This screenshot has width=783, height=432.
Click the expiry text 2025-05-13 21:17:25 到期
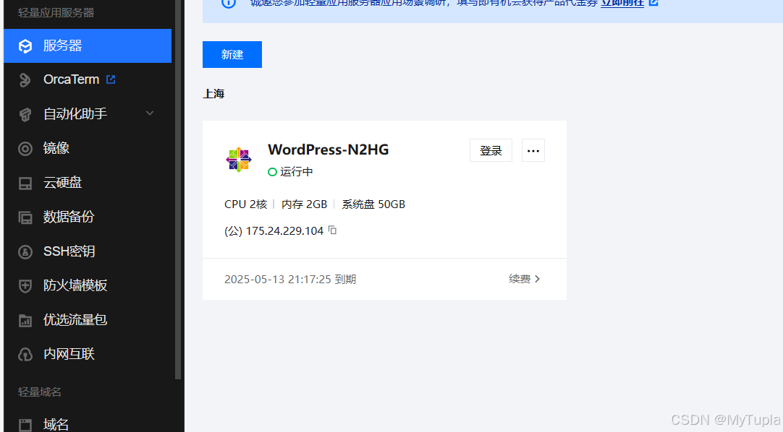tap(290, 279)
